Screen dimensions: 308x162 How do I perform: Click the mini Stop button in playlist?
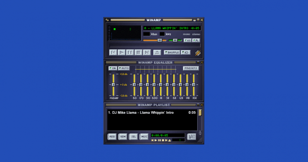coord(163,140)
